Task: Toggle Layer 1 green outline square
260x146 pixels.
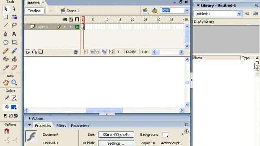Action: click(x=77, y=27)
